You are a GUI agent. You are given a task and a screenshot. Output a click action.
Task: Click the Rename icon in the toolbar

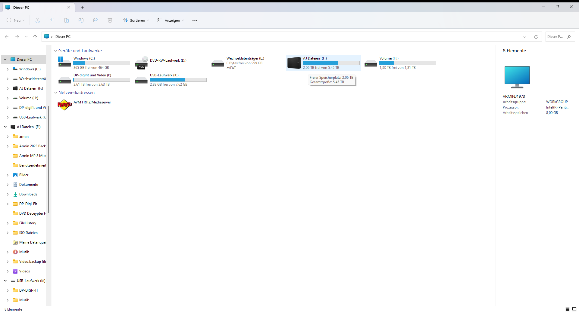point(81,20)
